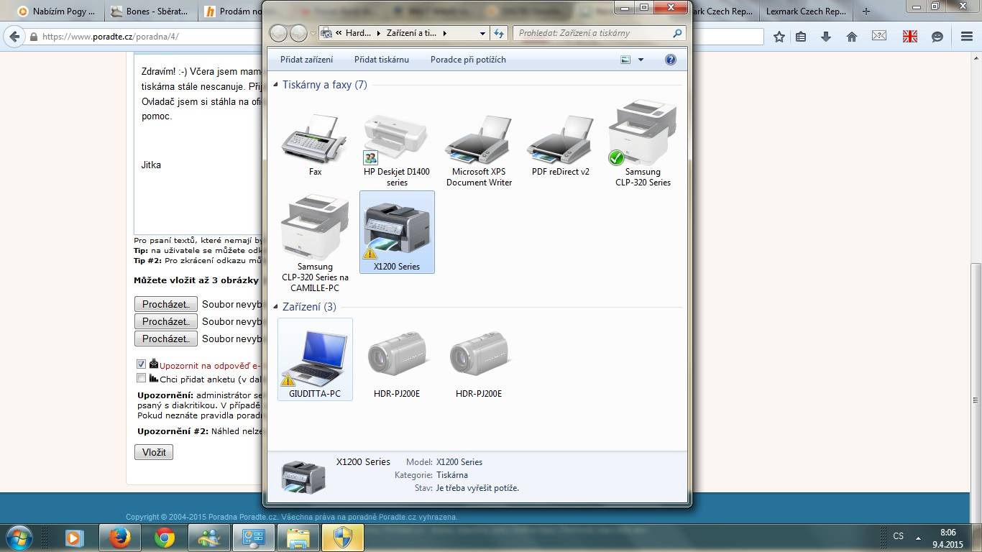982x552 pixels.
Task: Click the Back navigation arrow in Explorer
Action: point(278,33)
